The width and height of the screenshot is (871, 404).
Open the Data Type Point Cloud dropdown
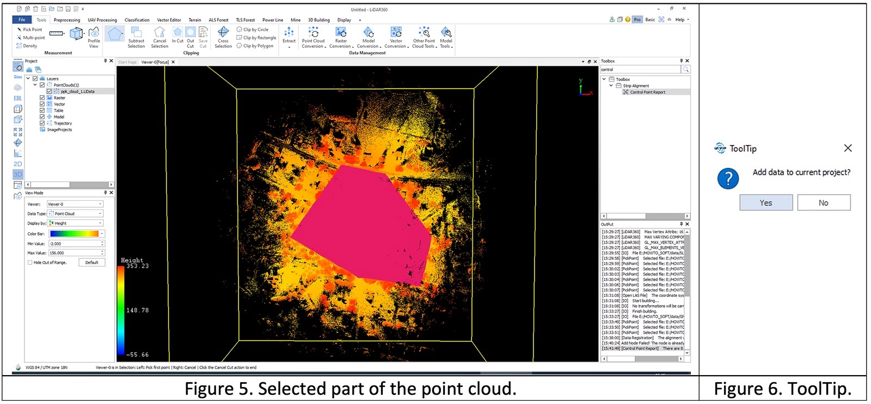click(x=76, y=214)
